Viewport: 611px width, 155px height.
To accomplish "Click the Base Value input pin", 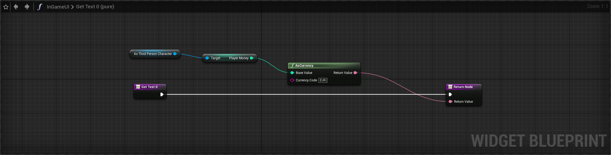I will click(292, 73).
